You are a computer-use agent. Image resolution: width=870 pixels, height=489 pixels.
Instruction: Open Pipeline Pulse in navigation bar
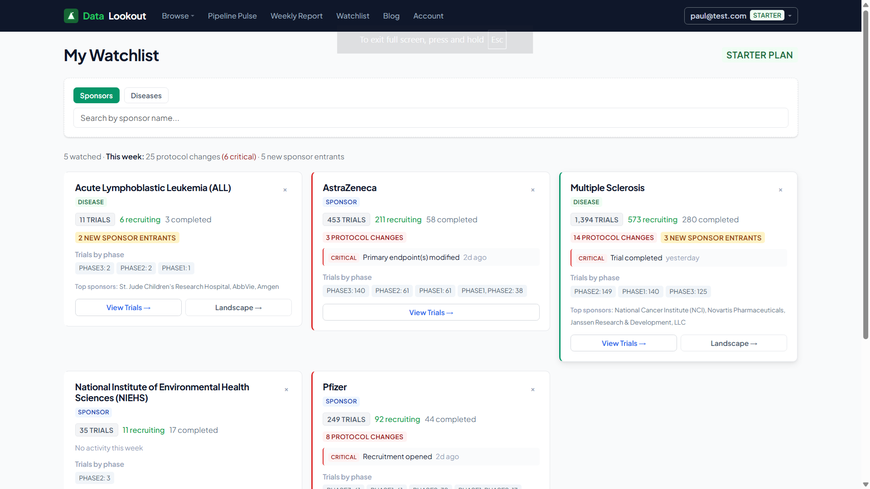tap(232, 16)
